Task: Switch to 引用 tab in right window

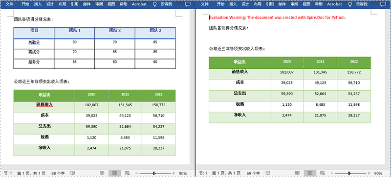Action: click(270, 4)
